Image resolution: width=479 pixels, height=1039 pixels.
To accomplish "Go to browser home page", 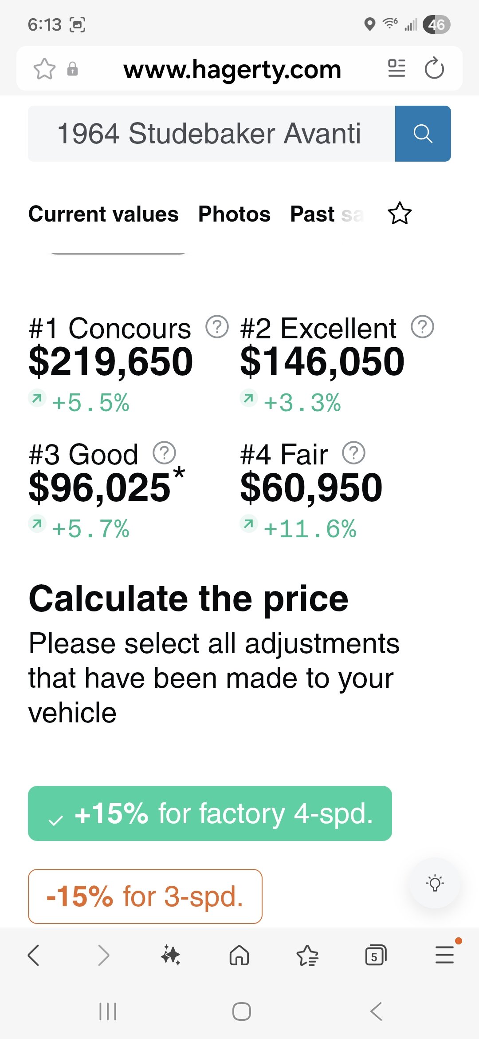I will pos(239,955).
